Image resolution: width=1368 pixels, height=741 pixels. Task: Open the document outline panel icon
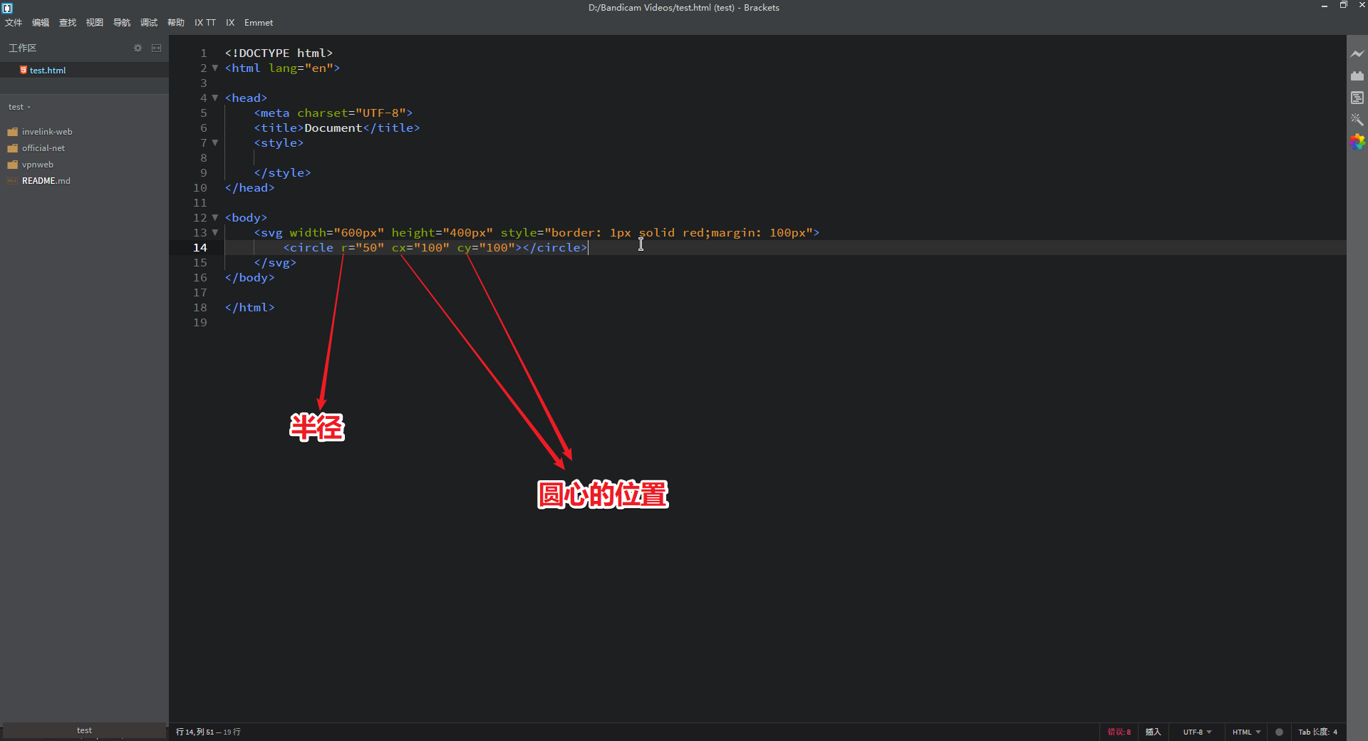tap(1358, 98)
